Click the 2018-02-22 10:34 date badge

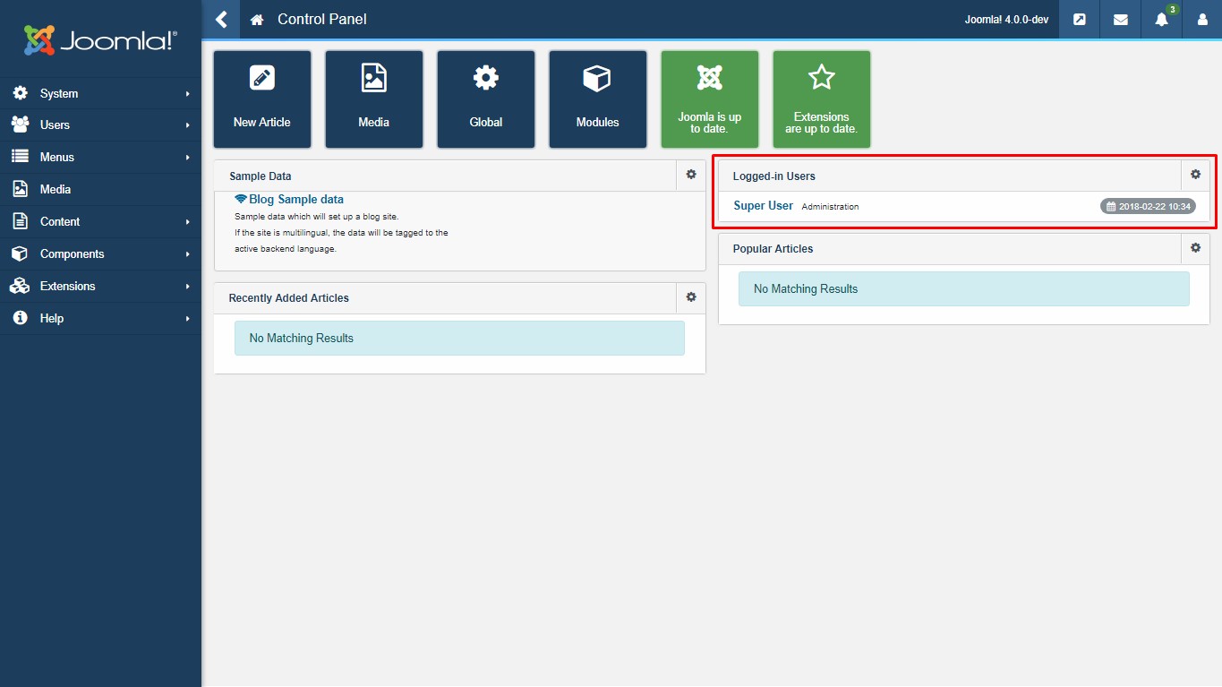click(1148, 206)
